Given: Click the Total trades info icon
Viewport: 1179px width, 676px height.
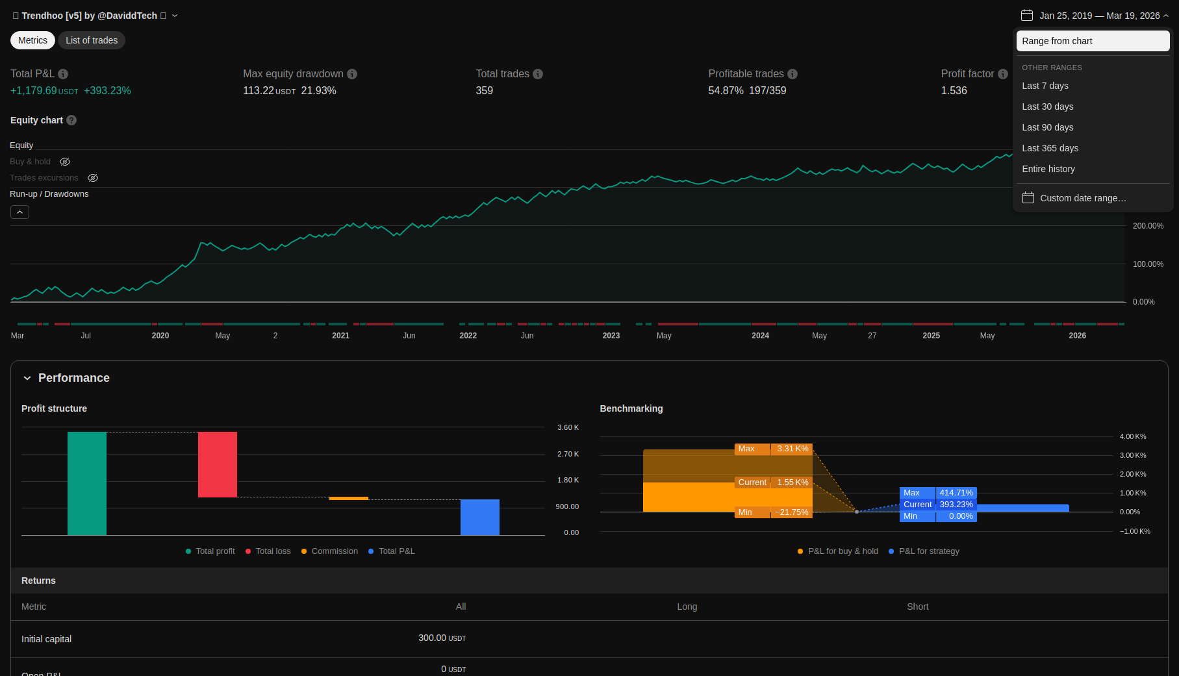Looking at the screenshot, I should pyautogui.click(x=538, y=74).
